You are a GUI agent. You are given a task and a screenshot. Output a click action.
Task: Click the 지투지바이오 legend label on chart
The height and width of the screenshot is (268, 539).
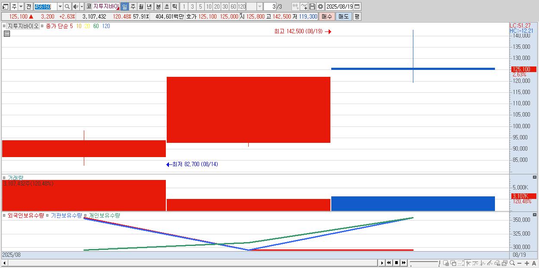(23, 26)
